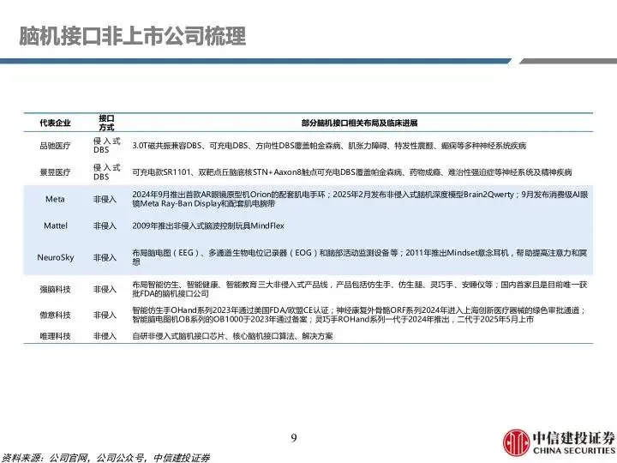The image size is (617, 463).
Task: Click the CHINA SECURITIES English caption
Action: [x=573, y=451]
